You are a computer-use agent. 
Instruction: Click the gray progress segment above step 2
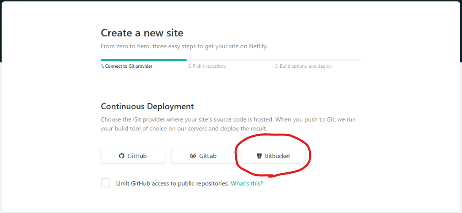[231, 60]
